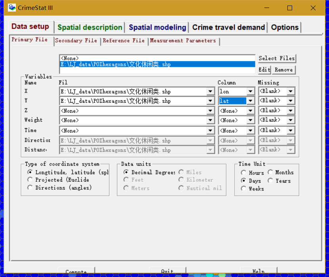The image size is (329, 277).
Task: Open Measurement Parameters sub-tab
Action: (x=183, y=40)
